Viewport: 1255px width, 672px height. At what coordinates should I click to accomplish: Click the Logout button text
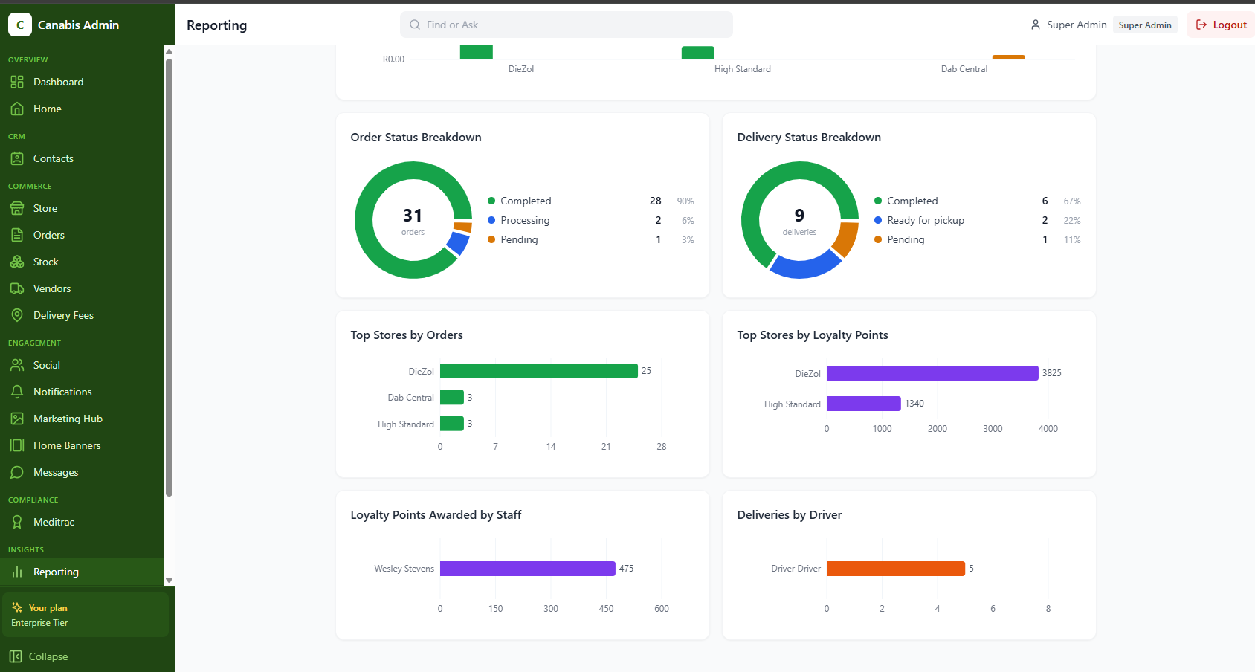click(1230, 25)
